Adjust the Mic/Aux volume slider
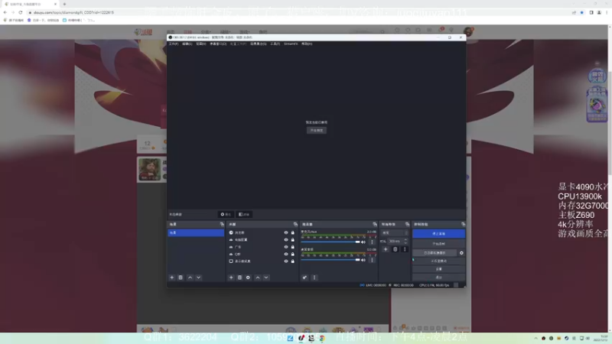Screen dimensions: 612x344 pyautogui.click(x=330, y=242)
